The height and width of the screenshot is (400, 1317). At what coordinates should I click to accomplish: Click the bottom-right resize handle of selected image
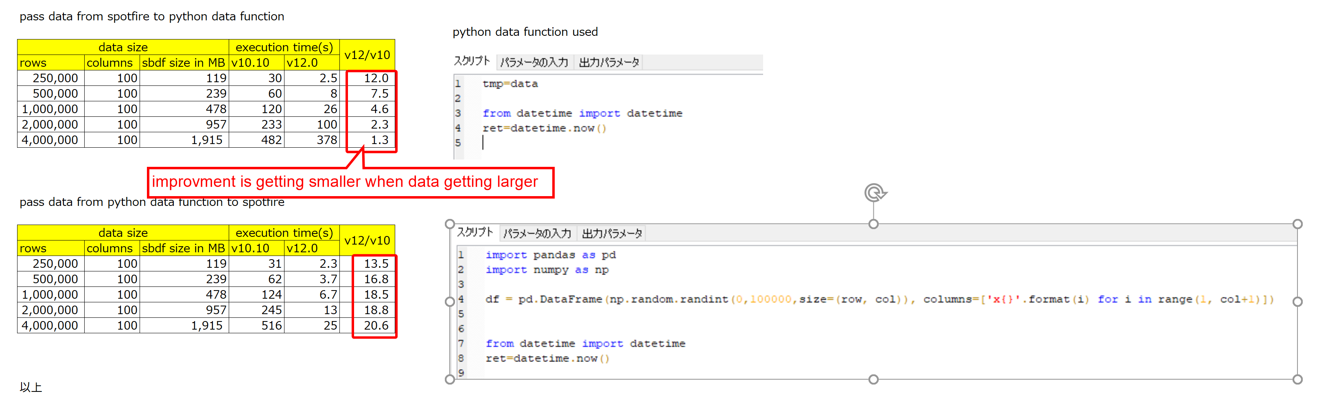pos(1297,379)
